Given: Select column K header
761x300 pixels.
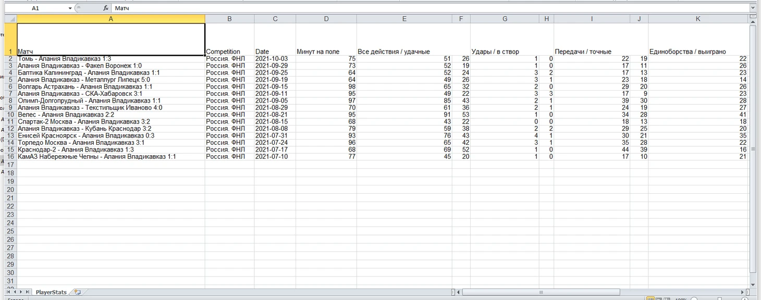Looking at the screenshot, I should [698, 19].
